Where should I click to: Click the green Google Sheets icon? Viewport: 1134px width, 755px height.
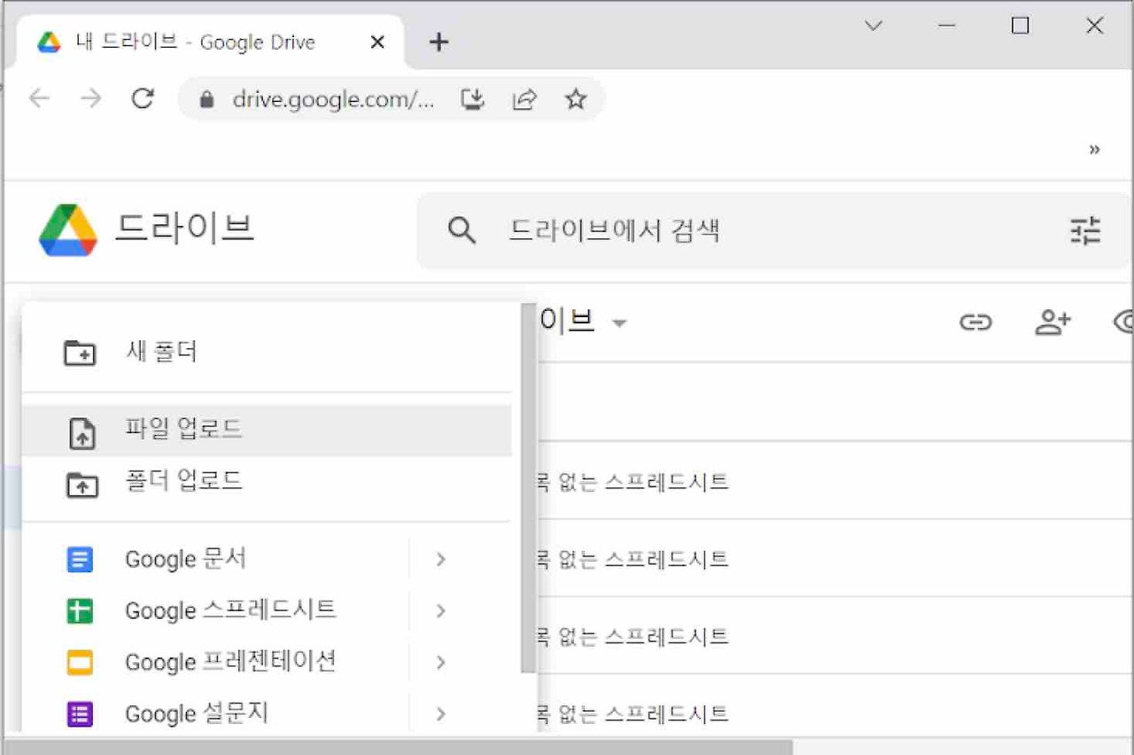click(x=80, y=611)
